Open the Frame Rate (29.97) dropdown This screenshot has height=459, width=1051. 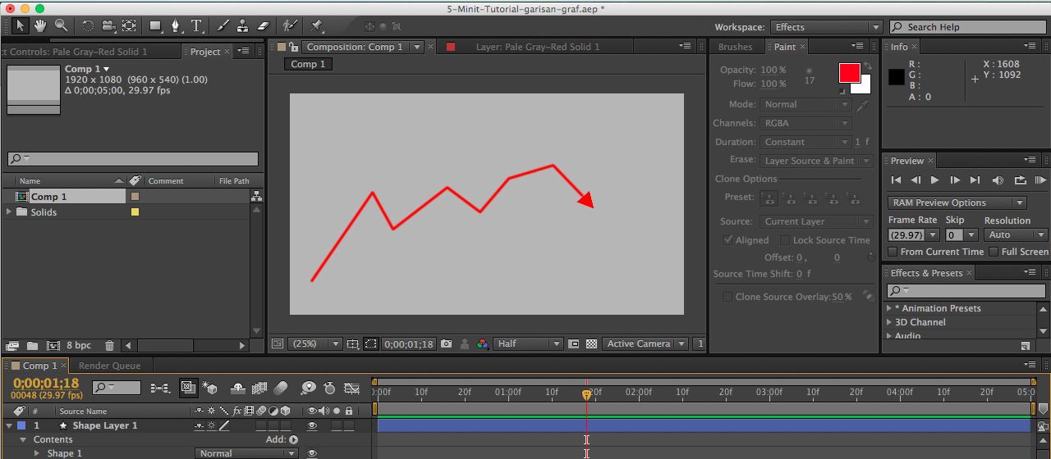[x=913, y=235]
